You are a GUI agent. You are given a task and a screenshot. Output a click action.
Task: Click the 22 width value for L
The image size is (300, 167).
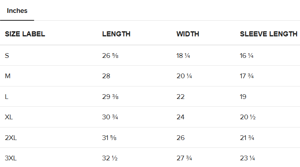pos(181,97)
